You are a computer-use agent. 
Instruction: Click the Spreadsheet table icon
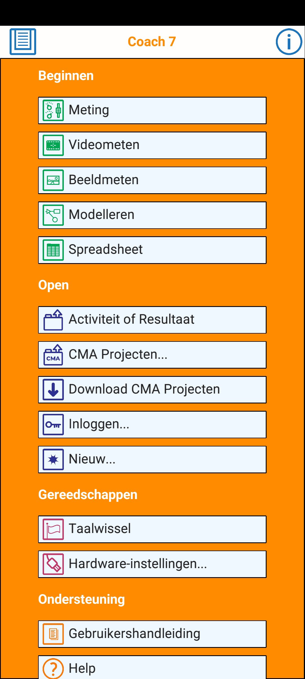(x=53, y=250)
